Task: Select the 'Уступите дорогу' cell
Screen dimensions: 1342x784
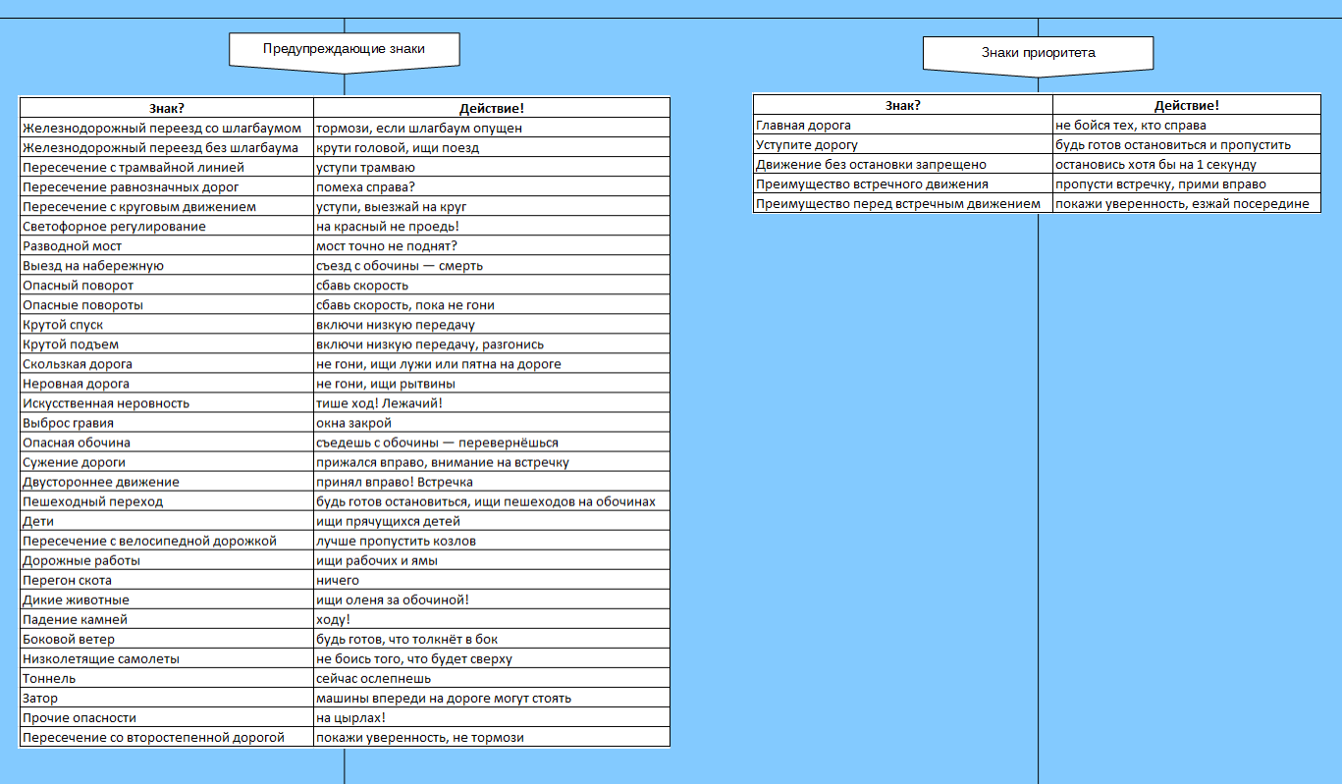Action: (x=903, y=144)
